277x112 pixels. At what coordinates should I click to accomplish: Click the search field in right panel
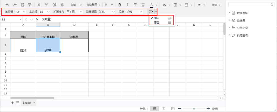click(x=251, y=5)
